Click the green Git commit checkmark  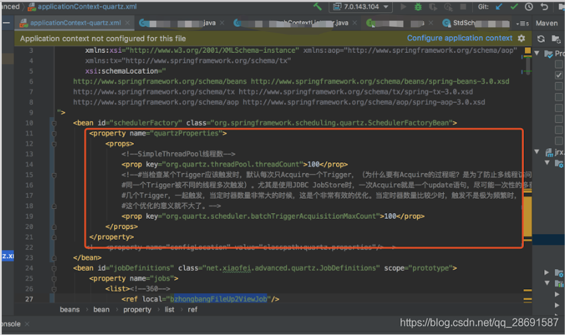[514, 7]
